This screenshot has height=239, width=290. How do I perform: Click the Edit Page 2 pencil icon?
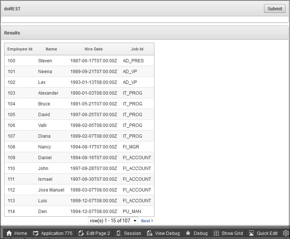point(81,233)
